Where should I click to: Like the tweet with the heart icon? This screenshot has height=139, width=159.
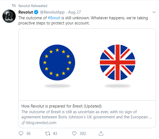pos(74,134)
